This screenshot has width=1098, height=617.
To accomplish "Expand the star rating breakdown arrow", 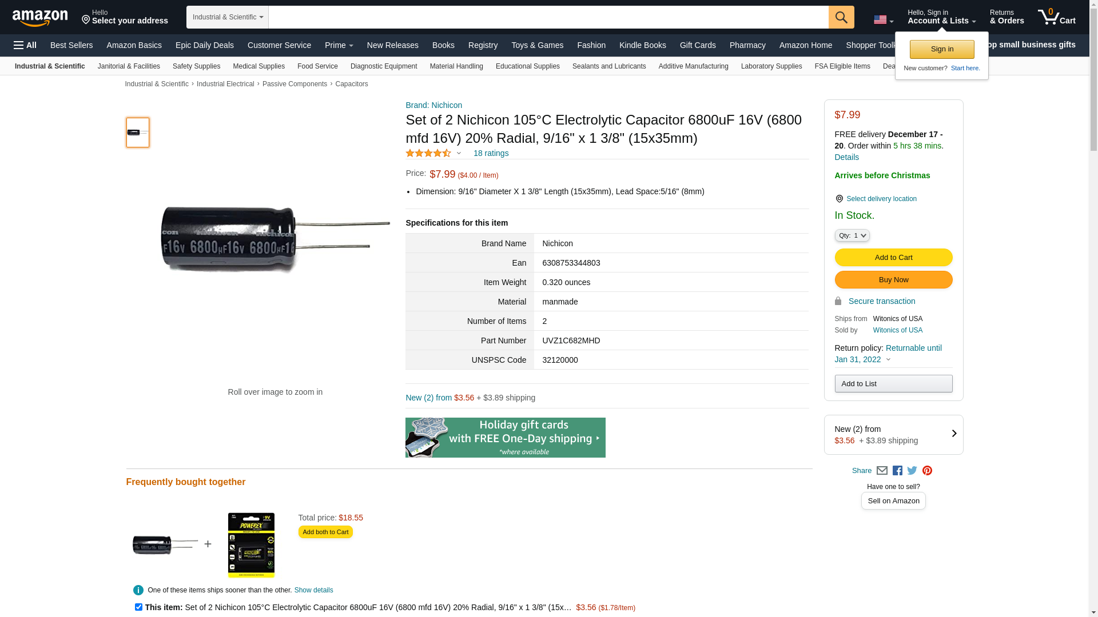I will click(x=459, y=153).
